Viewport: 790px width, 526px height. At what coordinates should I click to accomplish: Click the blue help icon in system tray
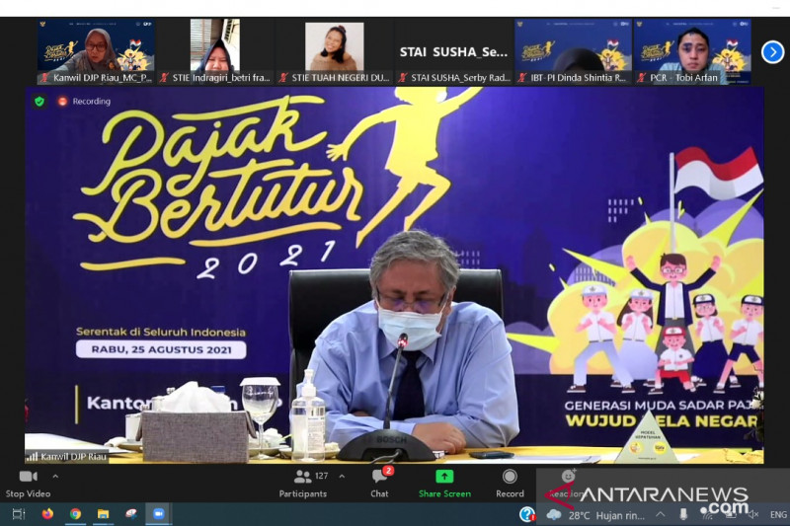click(x=527, y=514)
